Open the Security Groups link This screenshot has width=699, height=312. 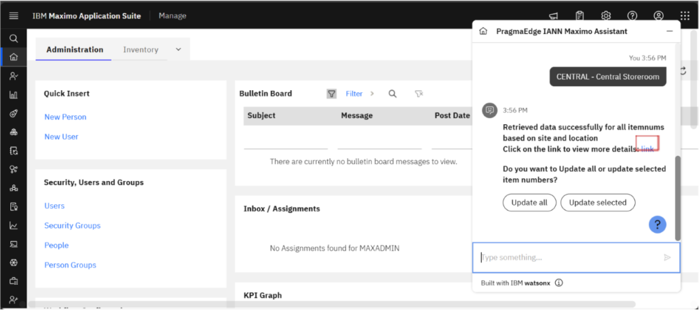tap(72, 225)
